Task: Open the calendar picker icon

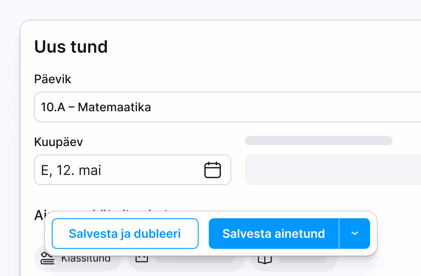Action: click(212, 170)
